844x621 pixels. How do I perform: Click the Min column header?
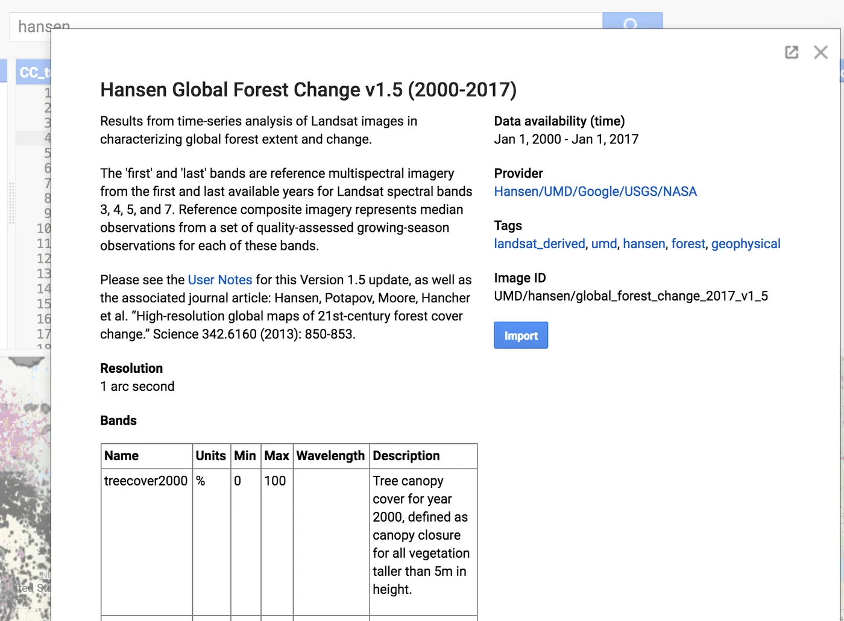tap(245, 456)
